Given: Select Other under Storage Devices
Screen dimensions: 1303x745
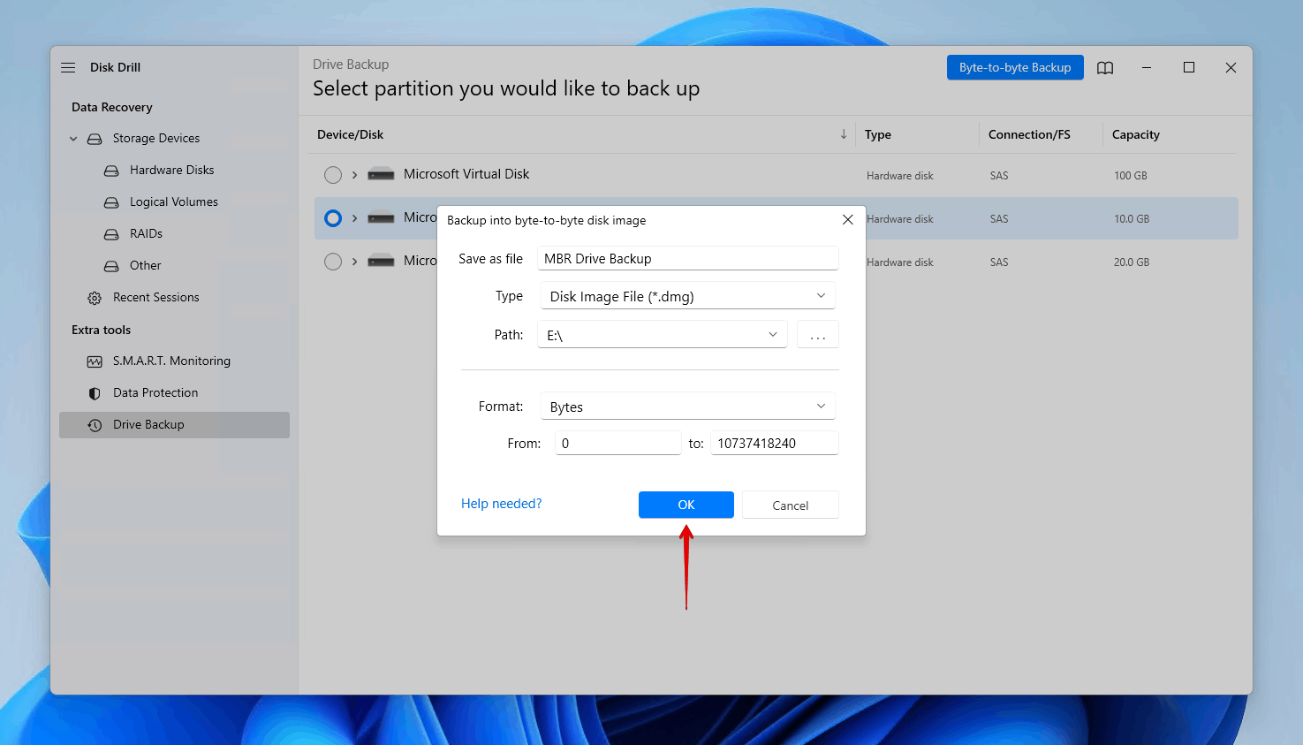Looking at the screenshot, I should point(145,265).
